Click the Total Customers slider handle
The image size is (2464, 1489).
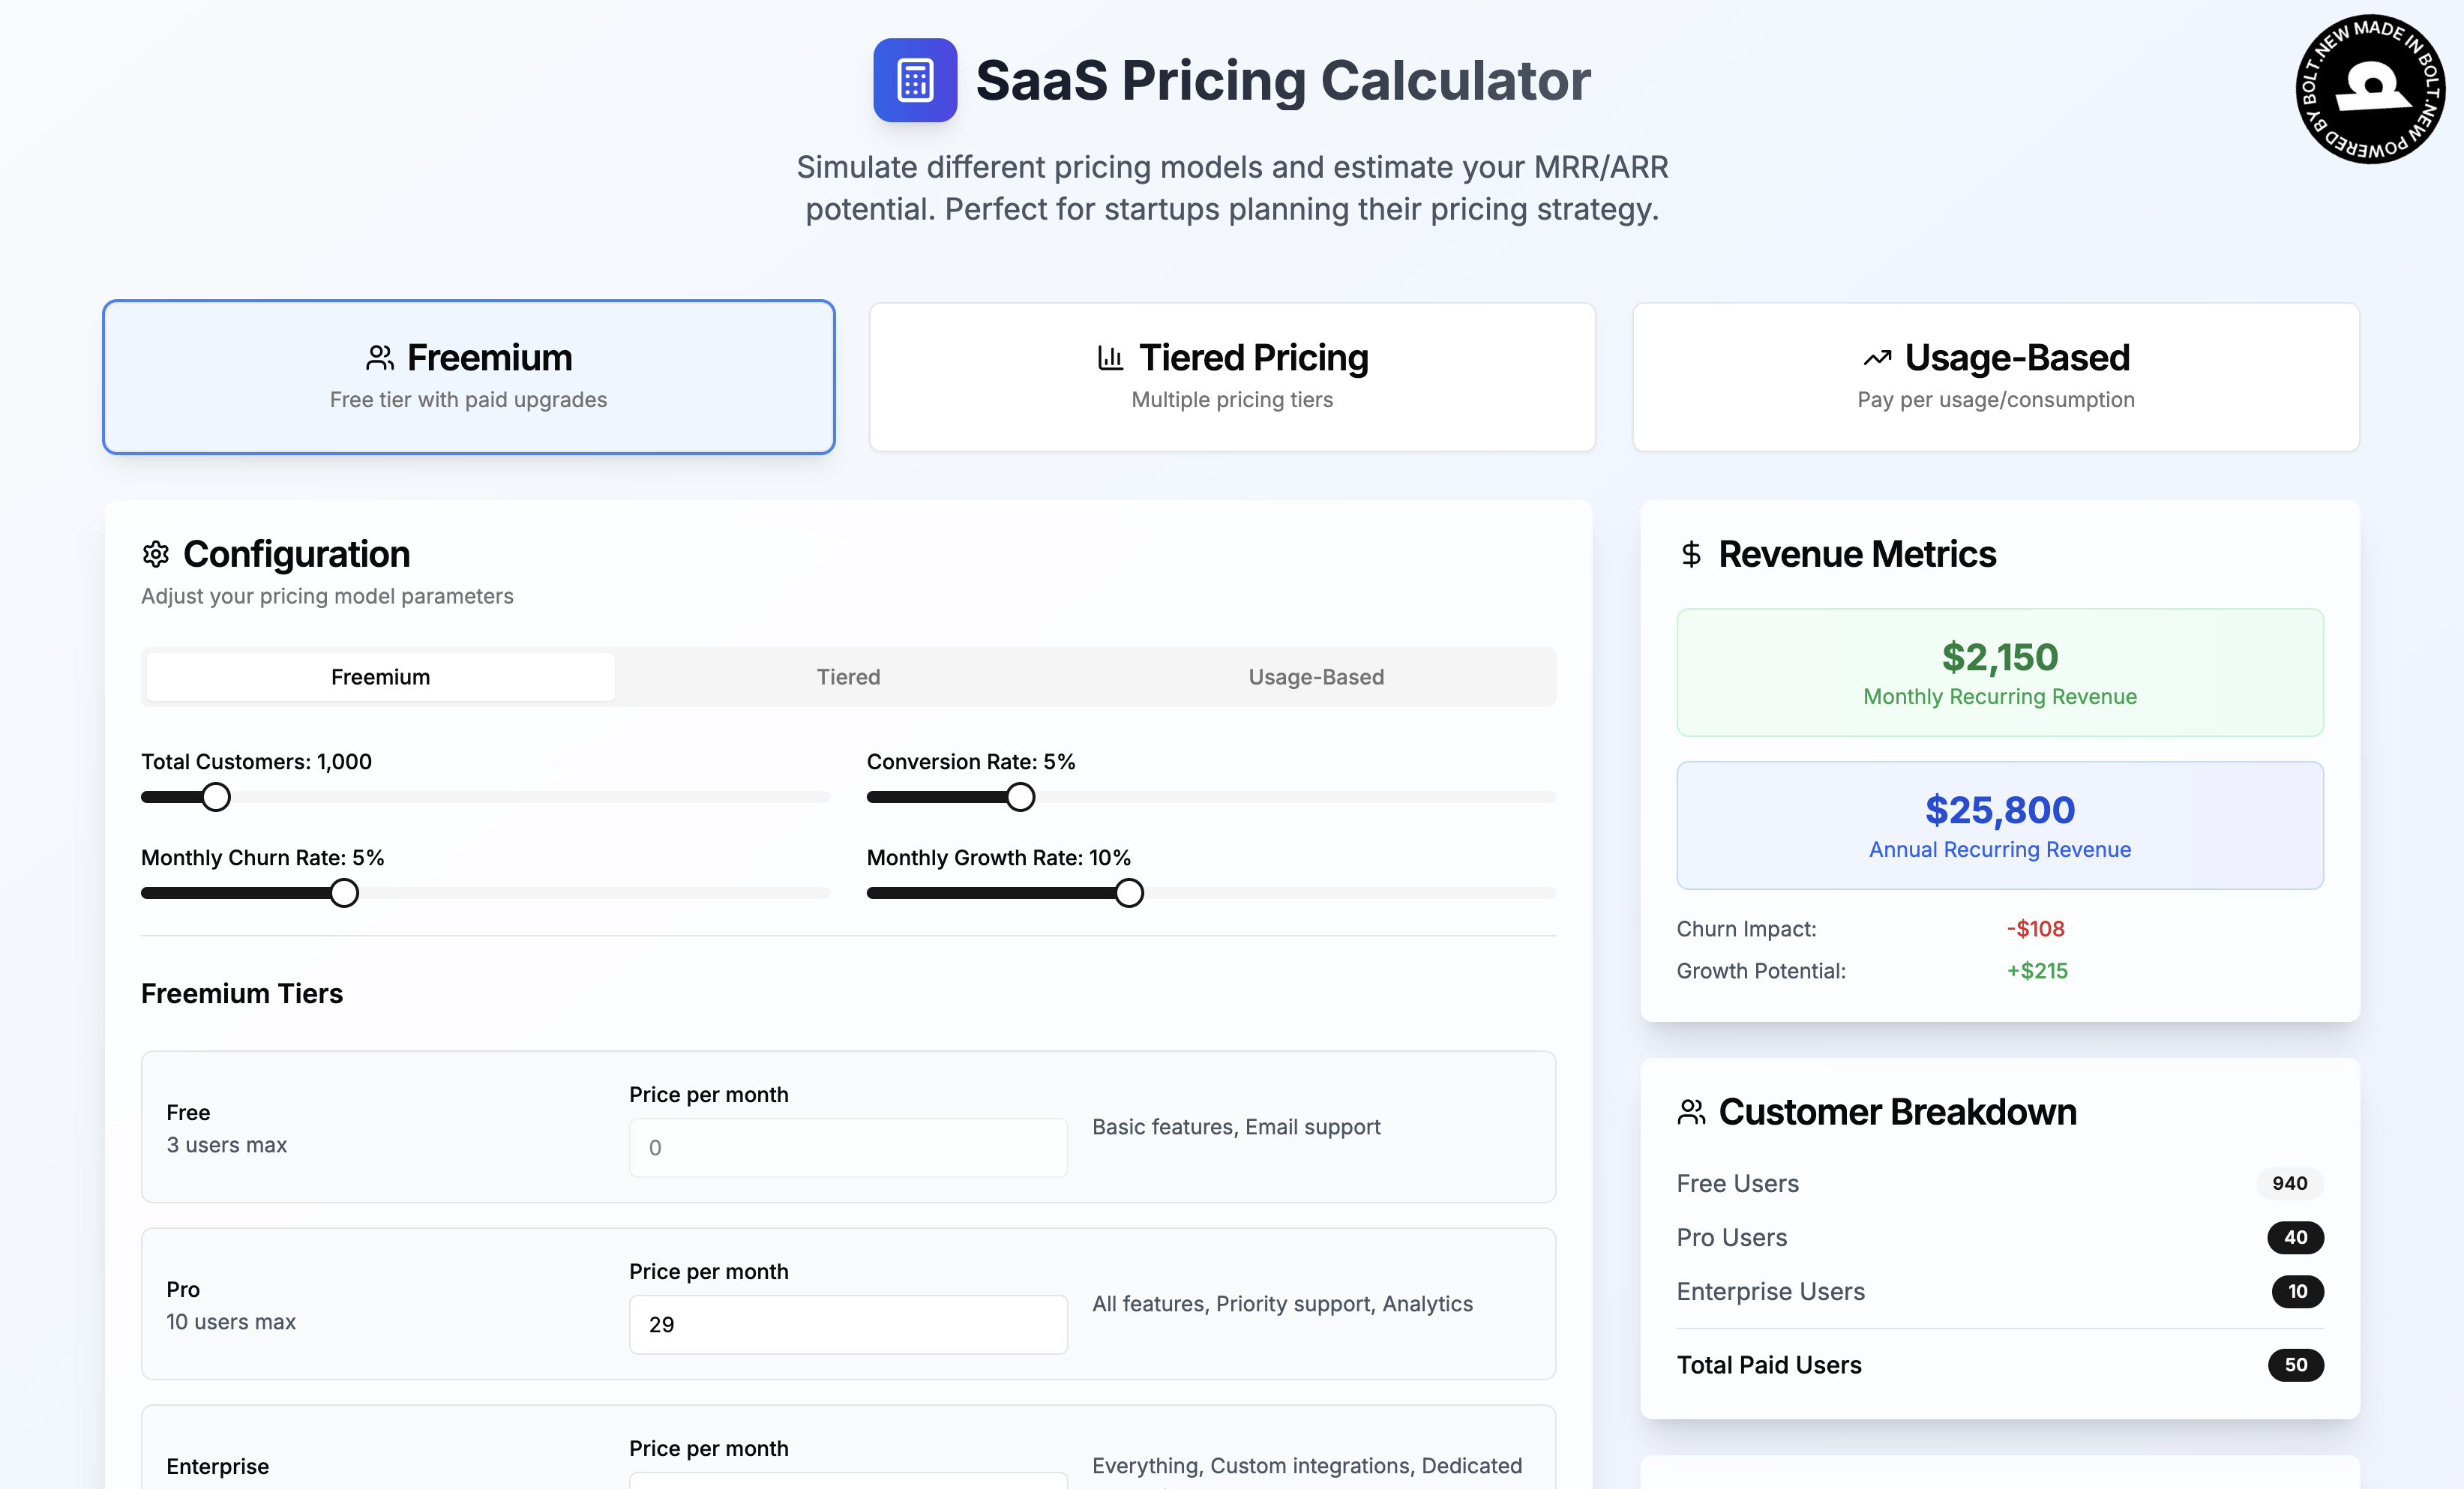(215, 796)
